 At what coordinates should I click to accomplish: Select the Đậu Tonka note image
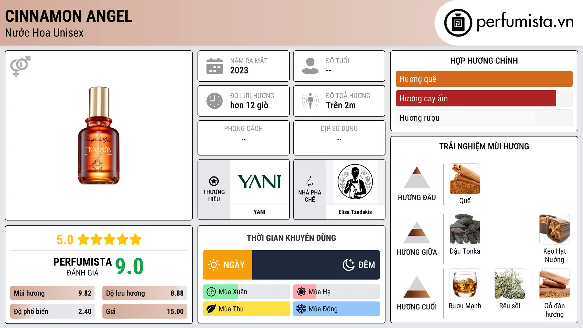point(465,229)
